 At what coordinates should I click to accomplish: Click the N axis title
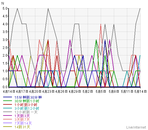[x=3, y=3]
